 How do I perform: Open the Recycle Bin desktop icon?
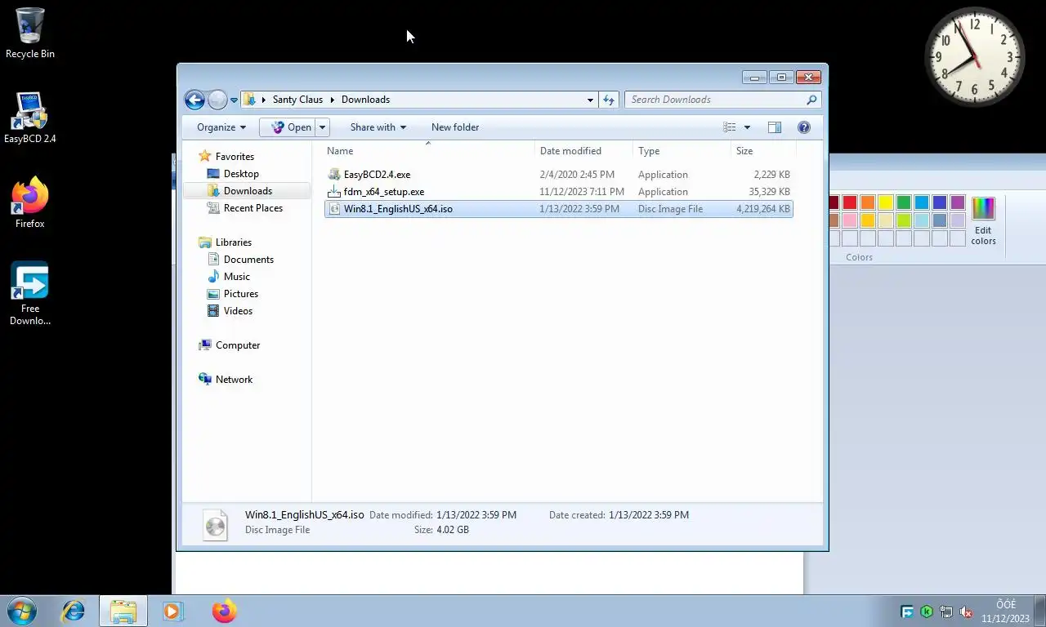pos(30,33)
